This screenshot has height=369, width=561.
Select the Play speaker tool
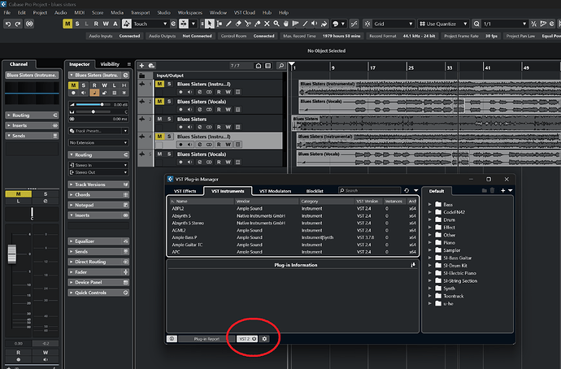click(314, 24)
